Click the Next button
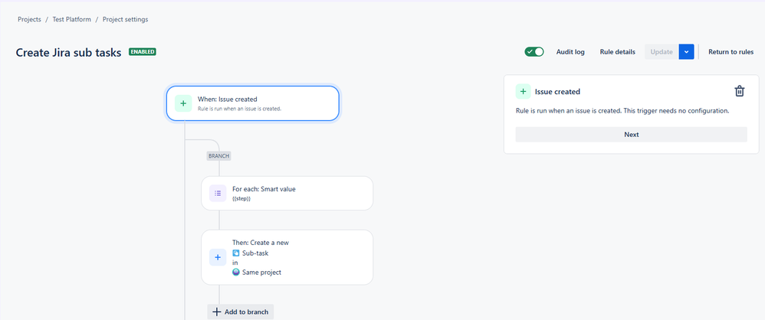765x320 pixels. point(632,135)
